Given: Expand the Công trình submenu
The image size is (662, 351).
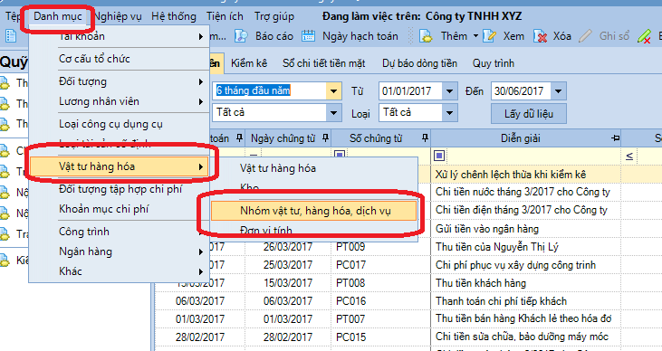Looking at the screenshot, I should [119, 232].
